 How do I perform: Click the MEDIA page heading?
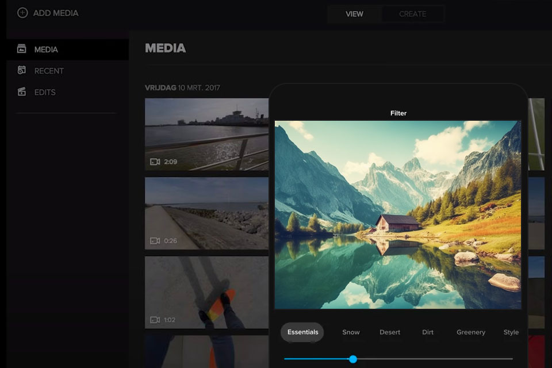click(x=166, y=48)
